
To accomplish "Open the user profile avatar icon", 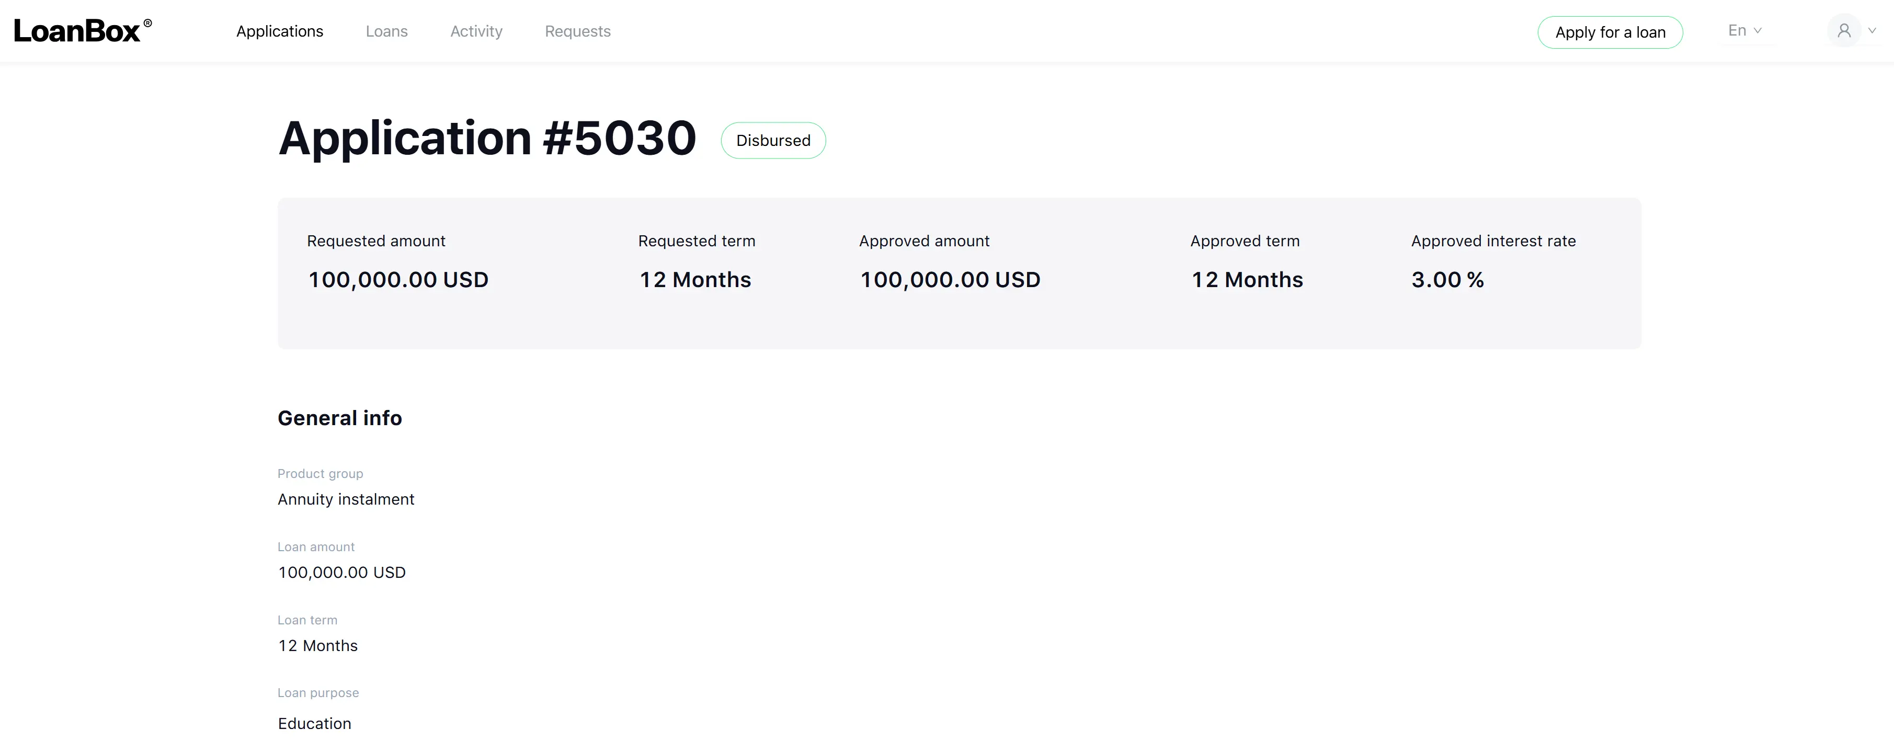I will 1844,31.
